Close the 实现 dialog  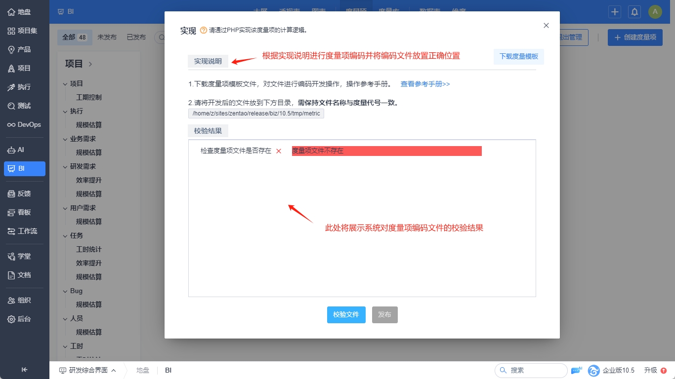point(546,26)
